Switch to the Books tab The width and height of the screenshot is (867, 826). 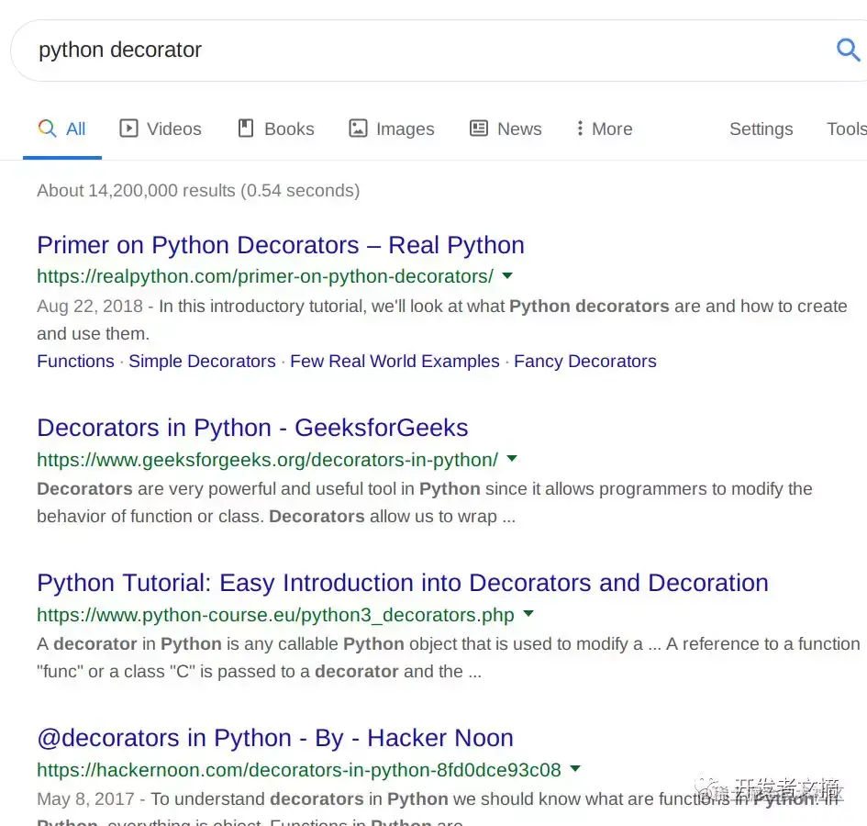point(276,128)
